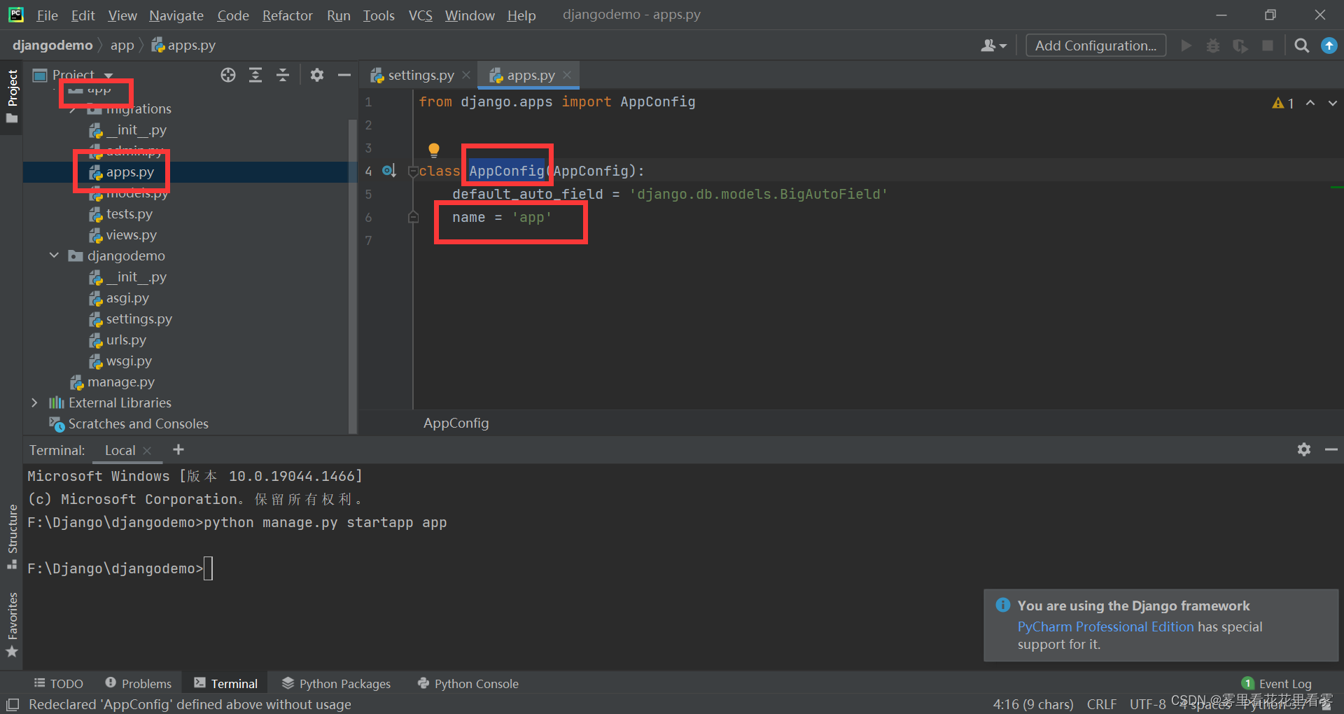Open the user account dropdown
Viewport: 1344px width, 714px height.
pos(993,45)
